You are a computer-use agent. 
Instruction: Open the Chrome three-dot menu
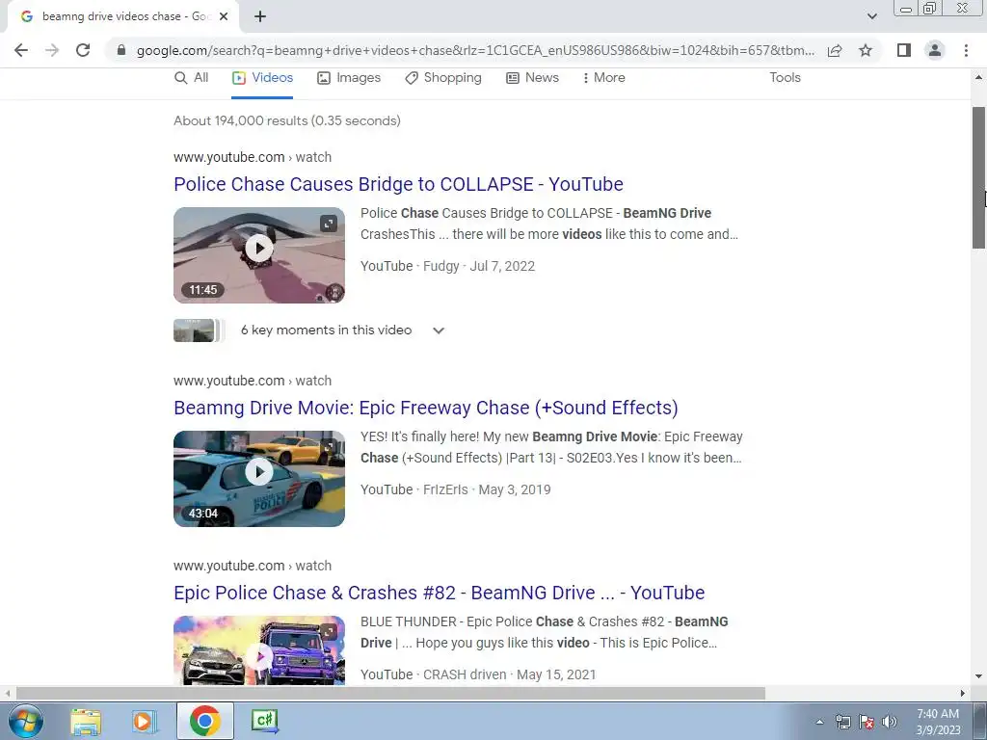pyautogui.click(x=966, y=50)
